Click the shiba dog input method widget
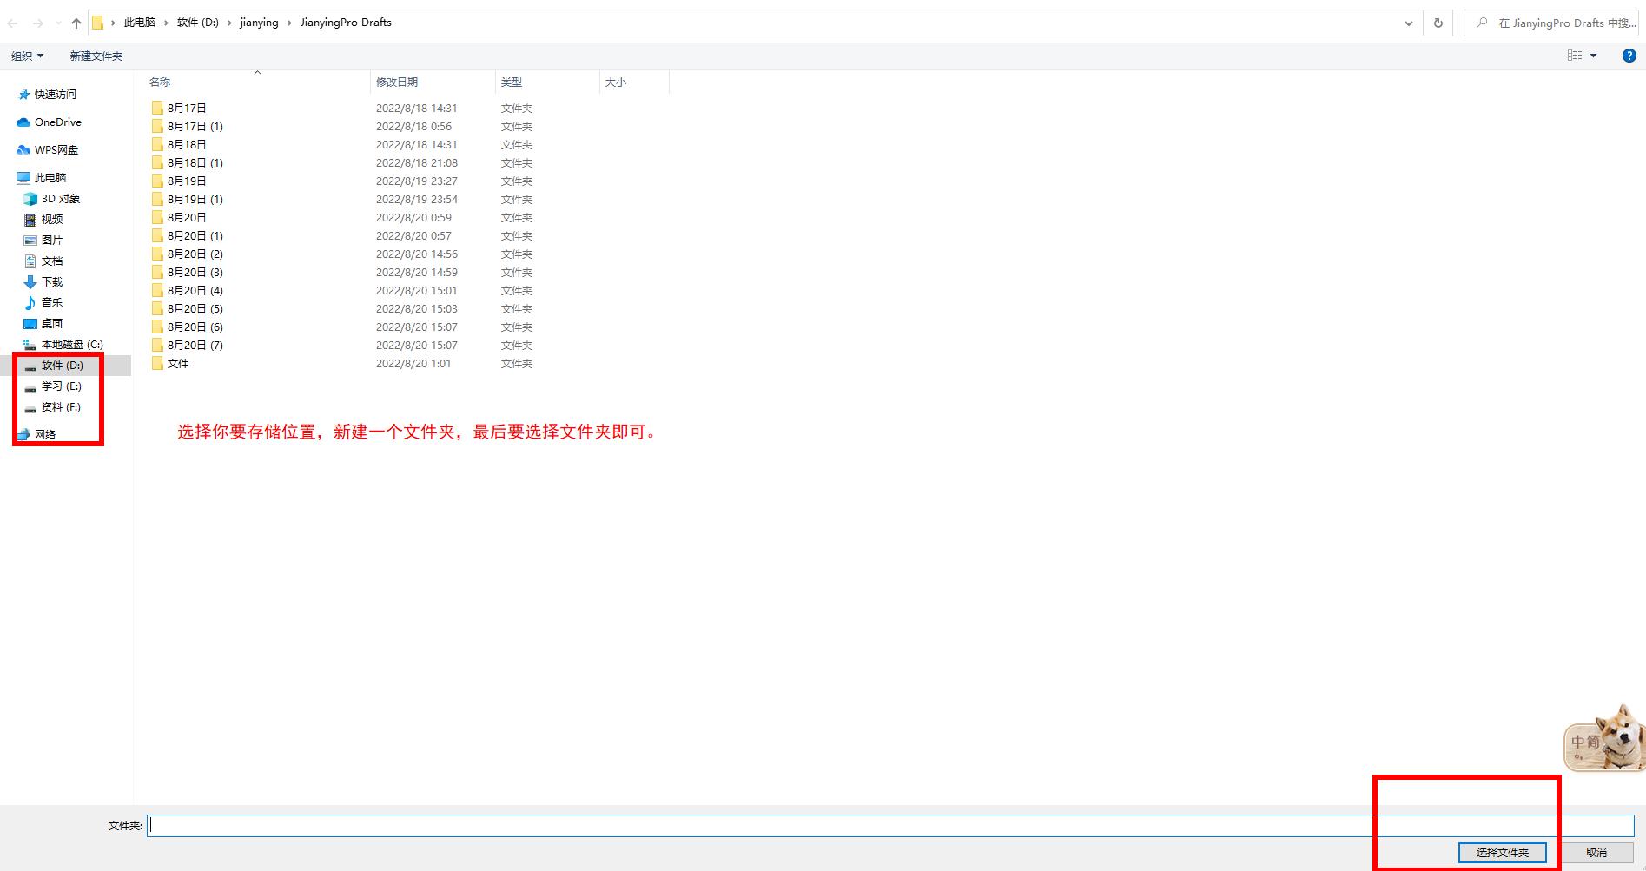Image resolution: width=1646 pixels, height=871 pixels. coord(1605,739)
